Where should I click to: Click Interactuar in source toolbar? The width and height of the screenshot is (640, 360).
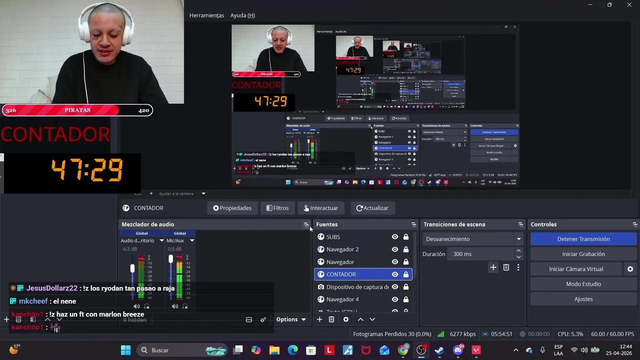coord(320,208)
